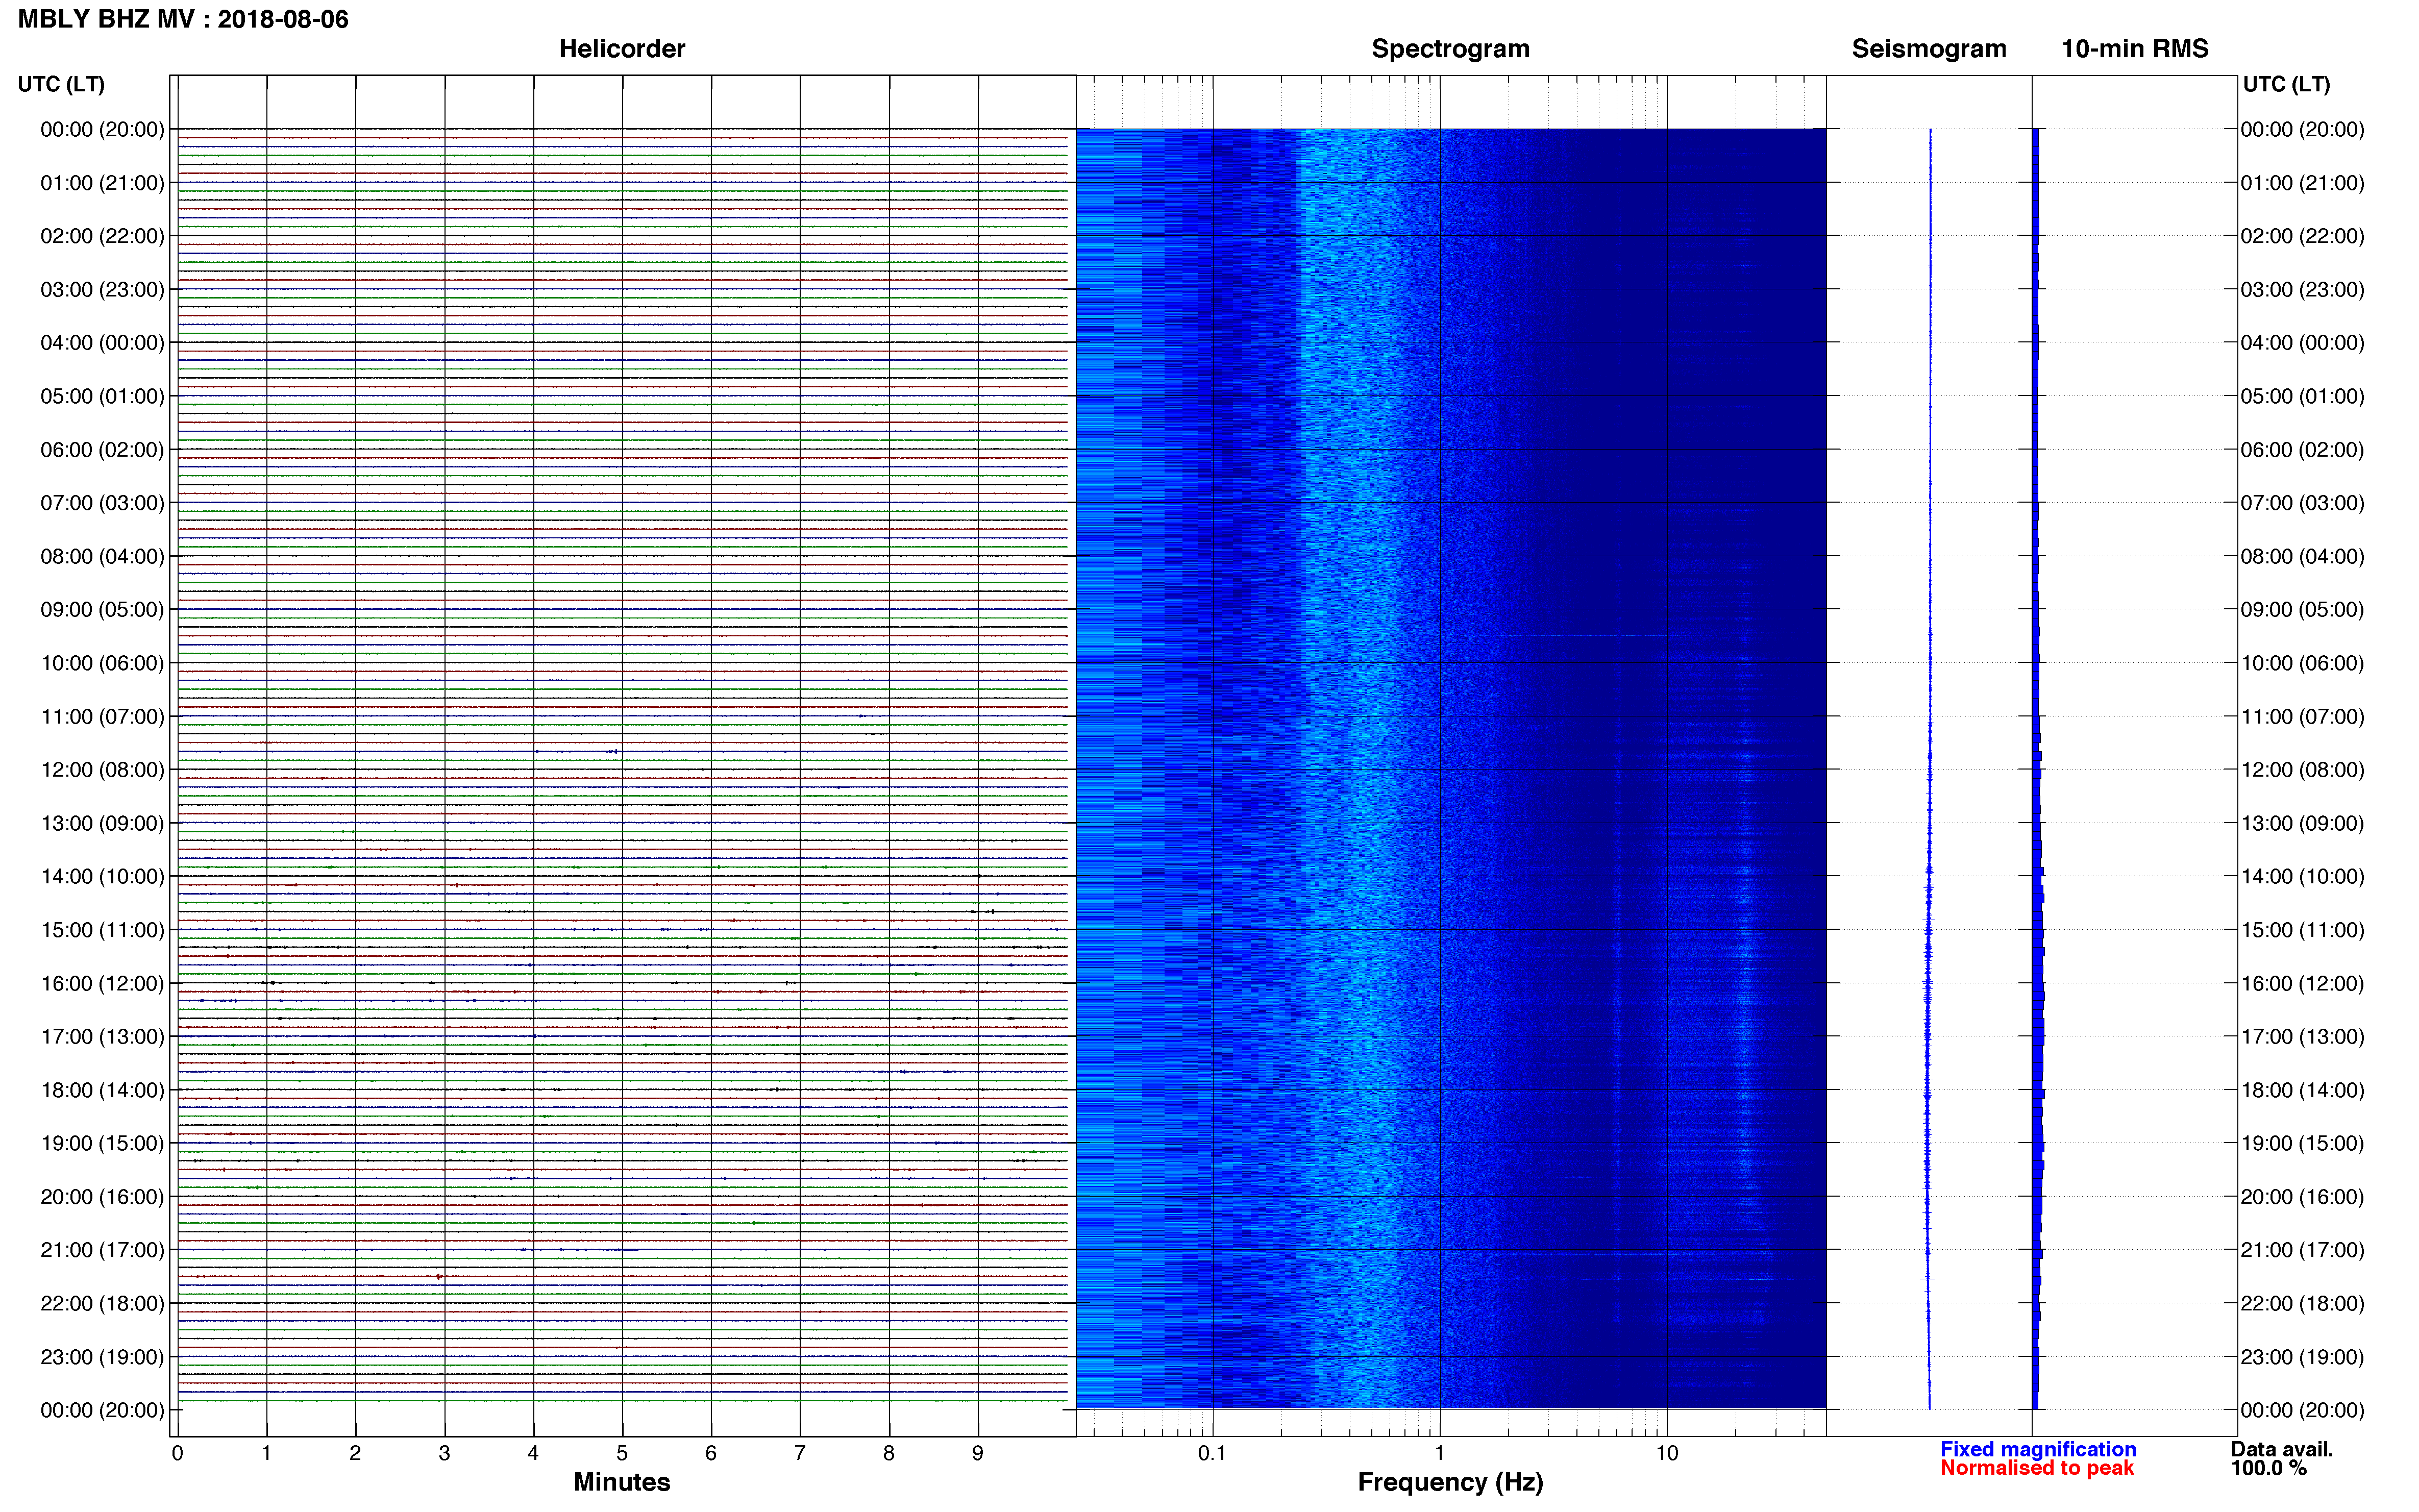Click the 'UTC (LT)' label beside the RMS panel
Viewport: 2419px width, 1512px height.
point(2286,84)
